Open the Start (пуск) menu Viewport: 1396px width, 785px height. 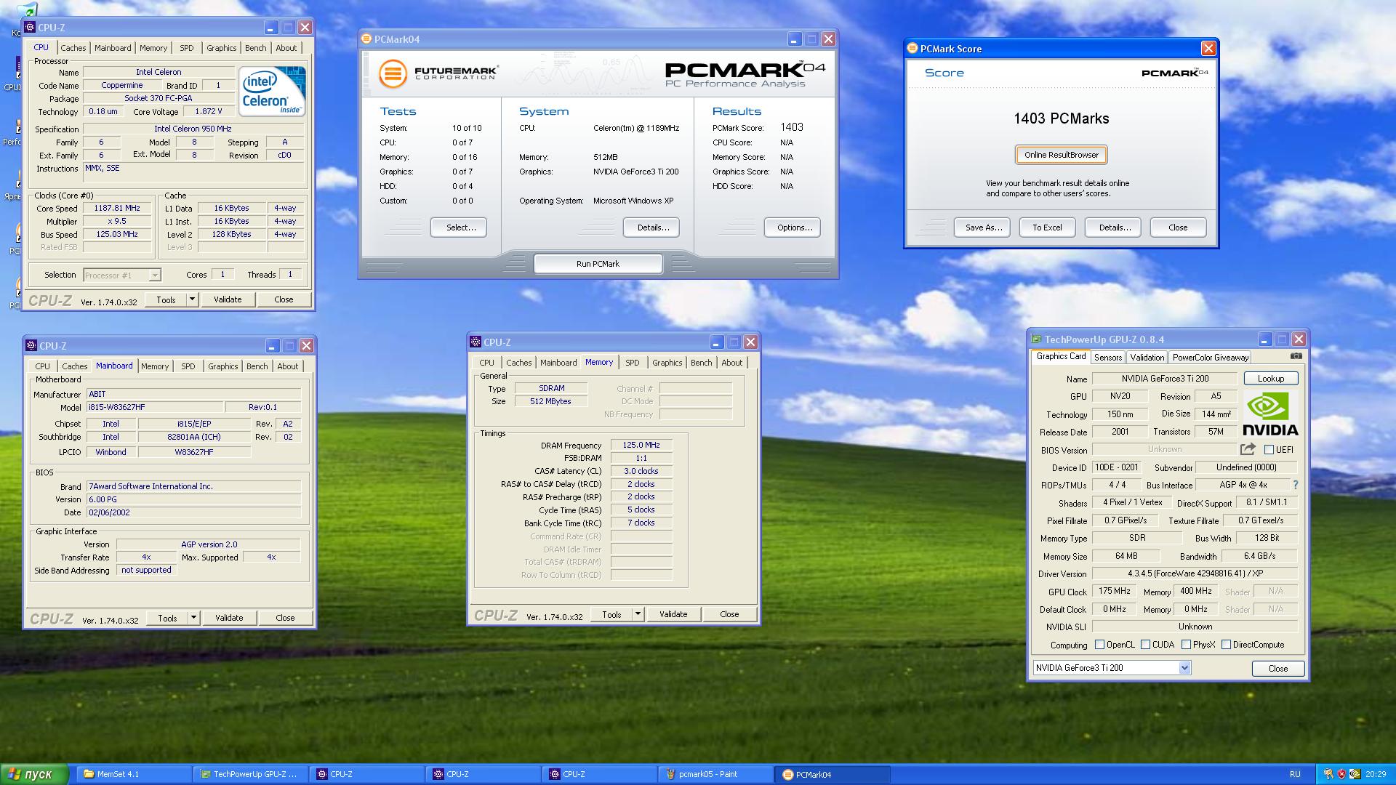[35, 774]
